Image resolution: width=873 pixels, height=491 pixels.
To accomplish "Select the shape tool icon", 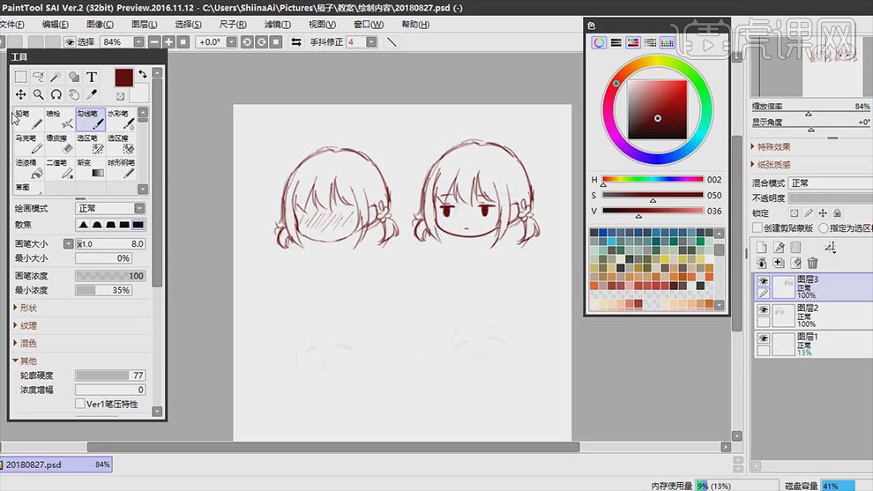I will 73,77.
